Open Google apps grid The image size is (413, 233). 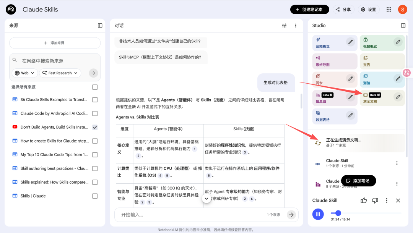(x=389, y=10)
